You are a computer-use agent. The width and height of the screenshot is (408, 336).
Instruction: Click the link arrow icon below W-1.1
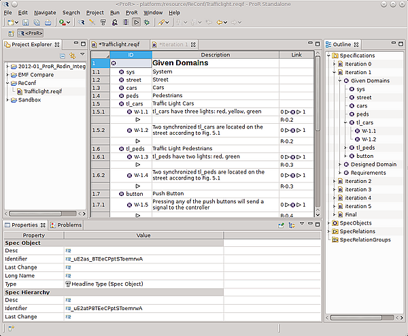point(137,120)
